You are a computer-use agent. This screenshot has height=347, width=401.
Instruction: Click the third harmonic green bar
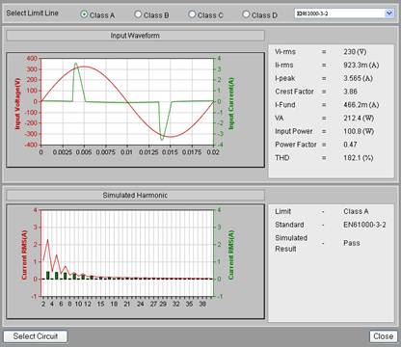(x=48, y=276)
